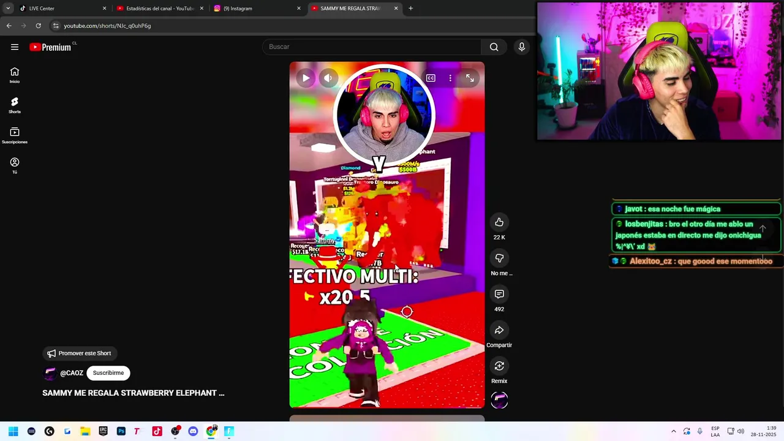Toggle closed captions on the Short
784x441 pixels.
(431, 78)
